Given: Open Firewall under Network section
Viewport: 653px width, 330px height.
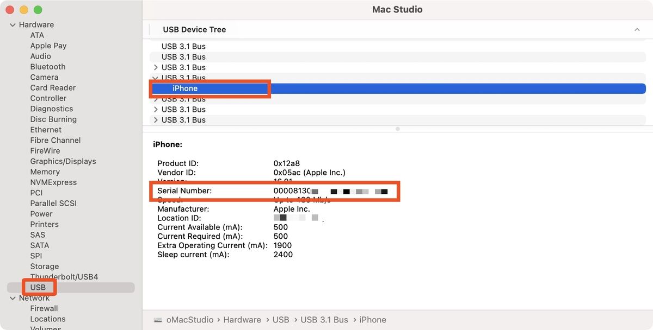Looking at the screenshot, I should [x=44, y=308].
